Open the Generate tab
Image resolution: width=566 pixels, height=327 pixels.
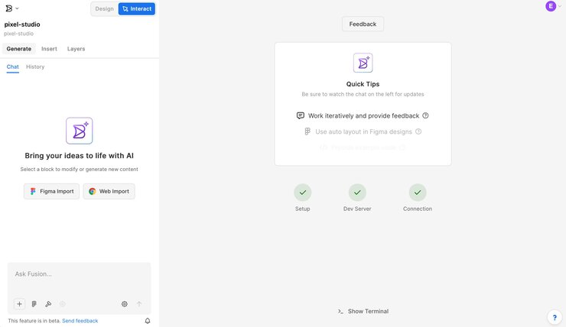click(x=19, y=49)
